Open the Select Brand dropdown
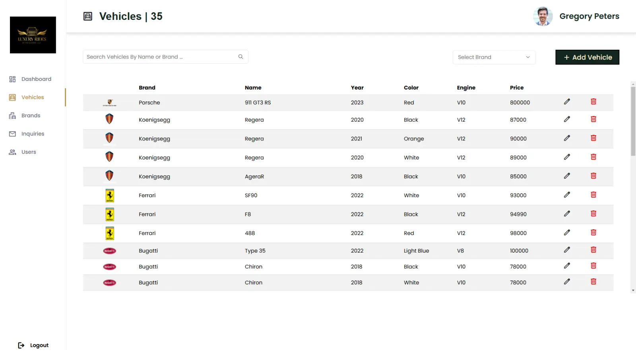This screenshot has height=358, width=636. tap(494, 57)
